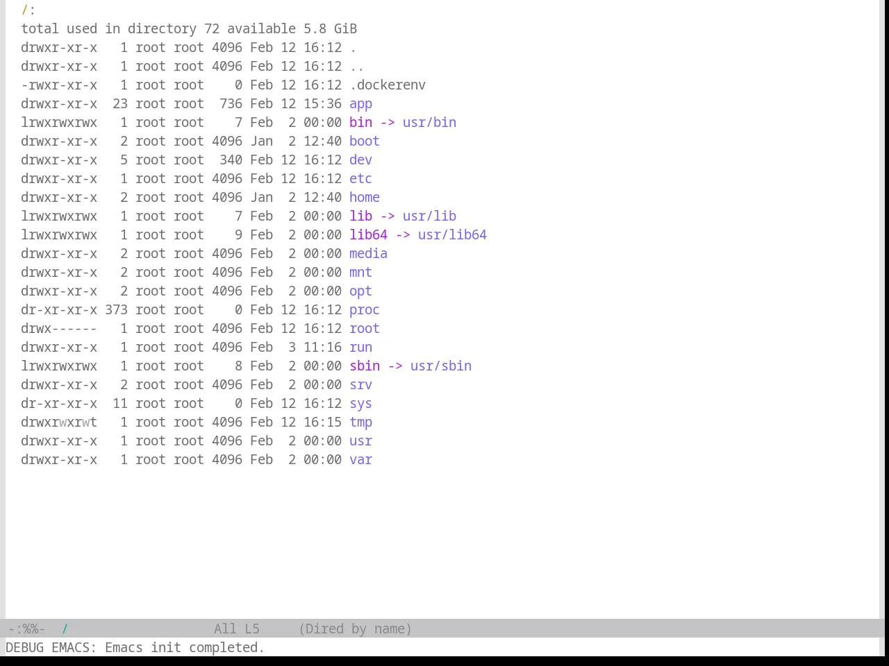Click the current directory '.' entry
This screenshot has width=889, height=666.
353,48
